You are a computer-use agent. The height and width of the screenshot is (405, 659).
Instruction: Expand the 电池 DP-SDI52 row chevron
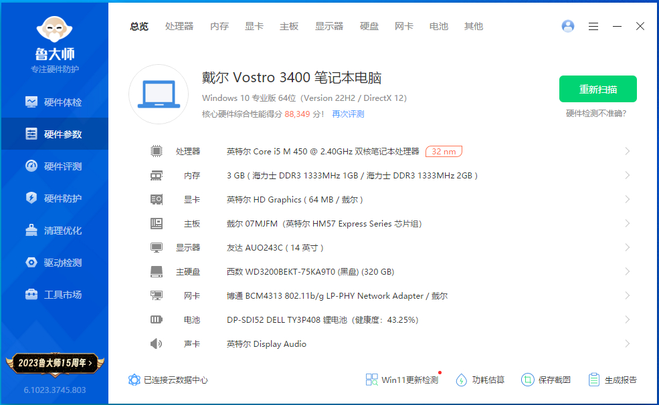[x=627, y=320]
